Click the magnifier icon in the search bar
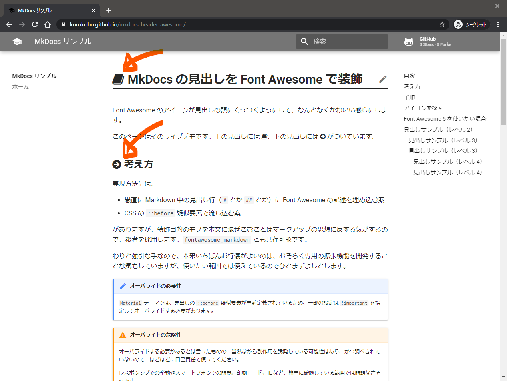The width and height of the screenshot is (507, 381). (x=304, y=41)
